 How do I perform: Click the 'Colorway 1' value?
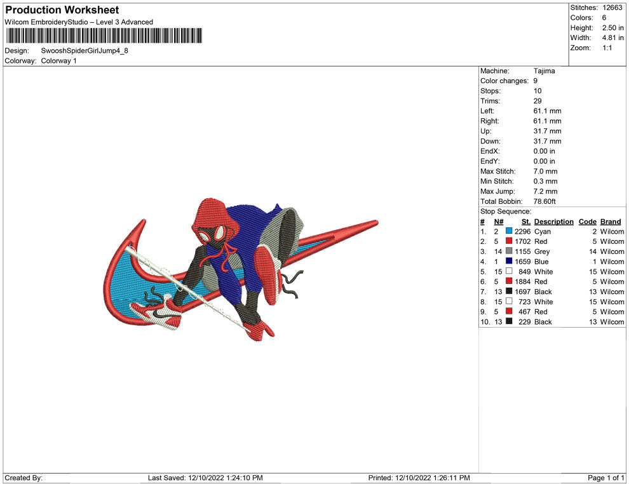click(x=58, y=61)
